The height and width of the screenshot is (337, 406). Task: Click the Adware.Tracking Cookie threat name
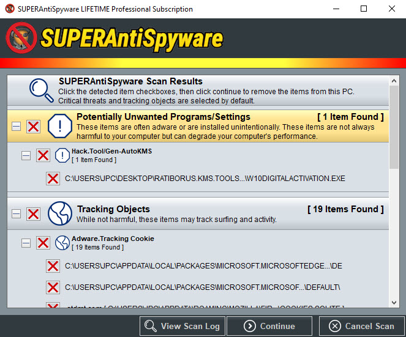(113, 239)
